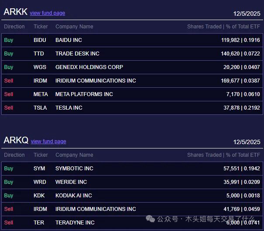264x231 pixels.
Task: Select the TSLA ticker cell
Action: click(40, 108)
